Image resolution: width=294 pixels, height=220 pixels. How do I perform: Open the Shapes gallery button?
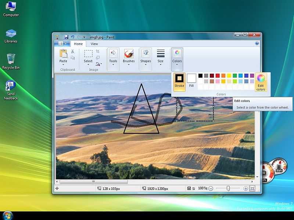(146, 59)
